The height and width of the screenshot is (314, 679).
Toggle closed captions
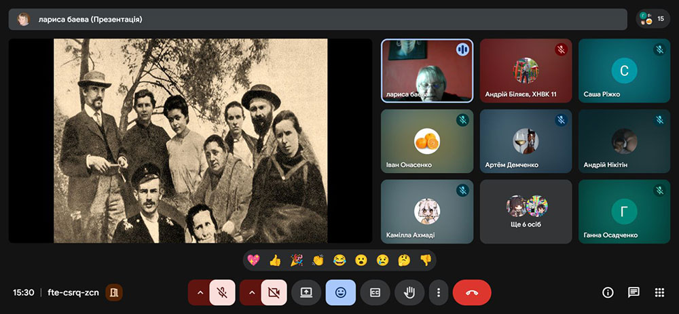pyautogui.click(x=375, y=292)
